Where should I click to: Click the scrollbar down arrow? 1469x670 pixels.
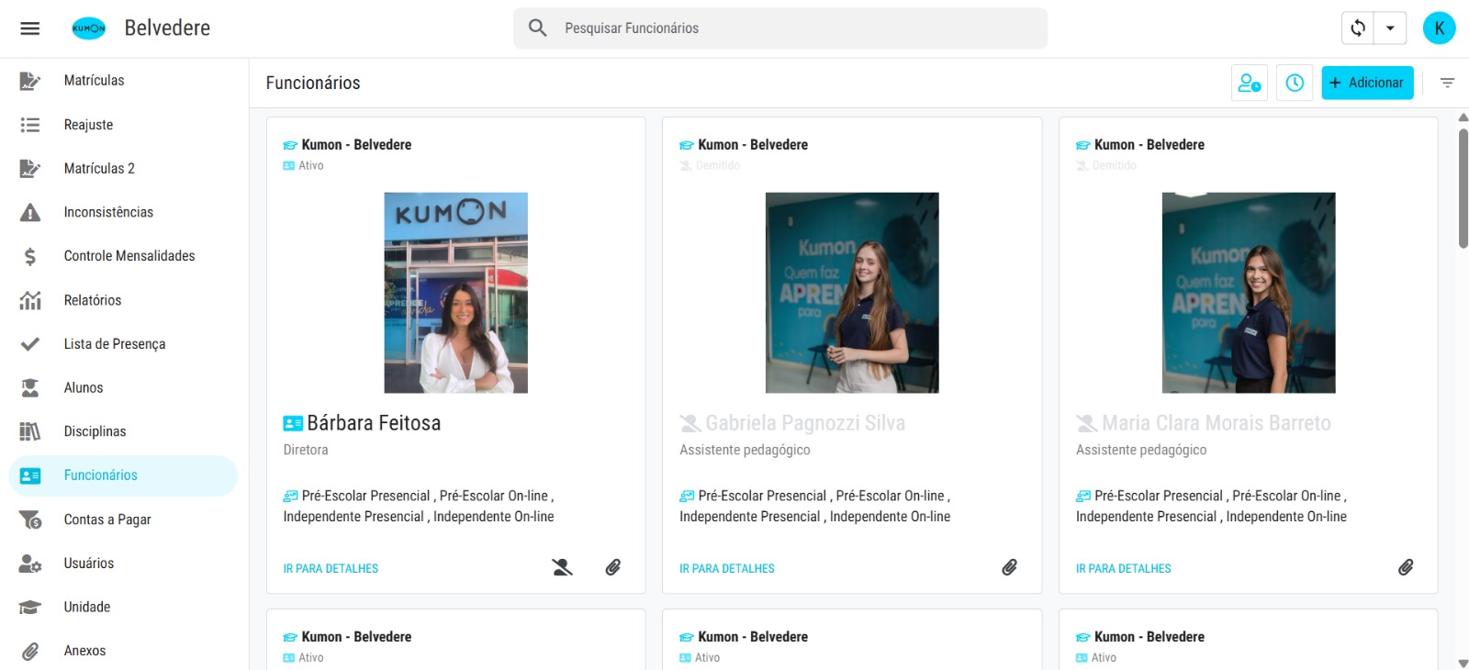(x=1463, y=663)
